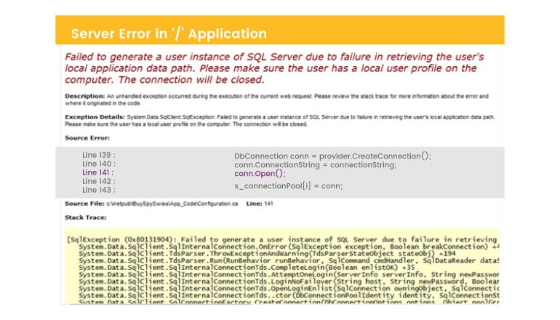
Task: Select the 'LoginNoFailover' stack trace line
Action: click(x=289, y=281)
